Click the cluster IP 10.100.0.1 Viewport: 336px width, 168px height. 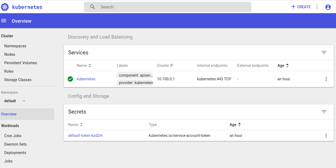tap(166, 79)
